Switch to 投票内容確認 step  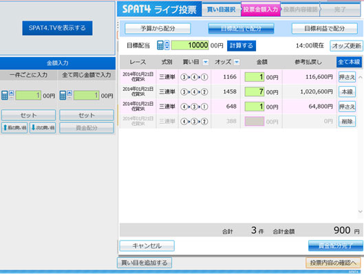click(300, 10)
